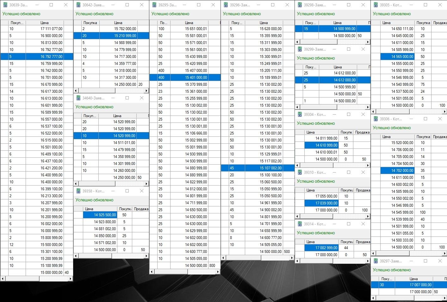Click the app icon of the 30642 window
The width and height of the screenshot is (447, 302).
[x=78, y=5]
